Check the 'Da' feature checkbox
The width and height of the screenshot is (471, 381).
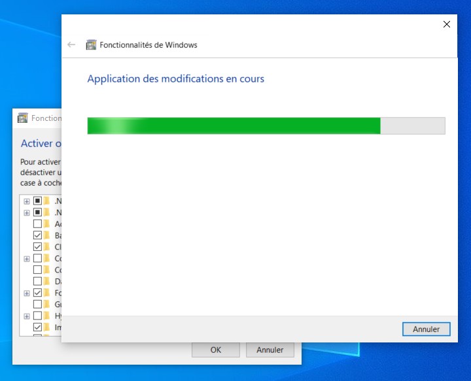pos(37,281)
